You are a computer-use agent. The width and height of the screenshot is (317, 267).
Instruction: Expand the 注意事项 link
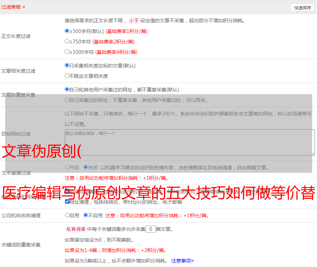tap(182, 260)
